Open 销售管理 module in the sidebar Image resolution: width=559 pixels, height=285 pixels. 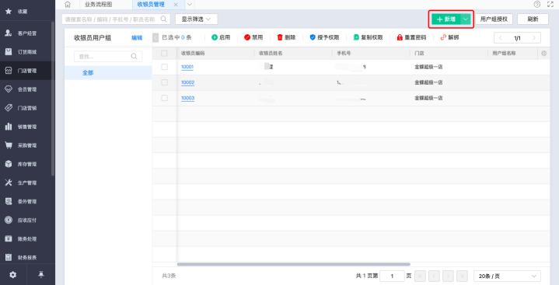tap(22, 127)
